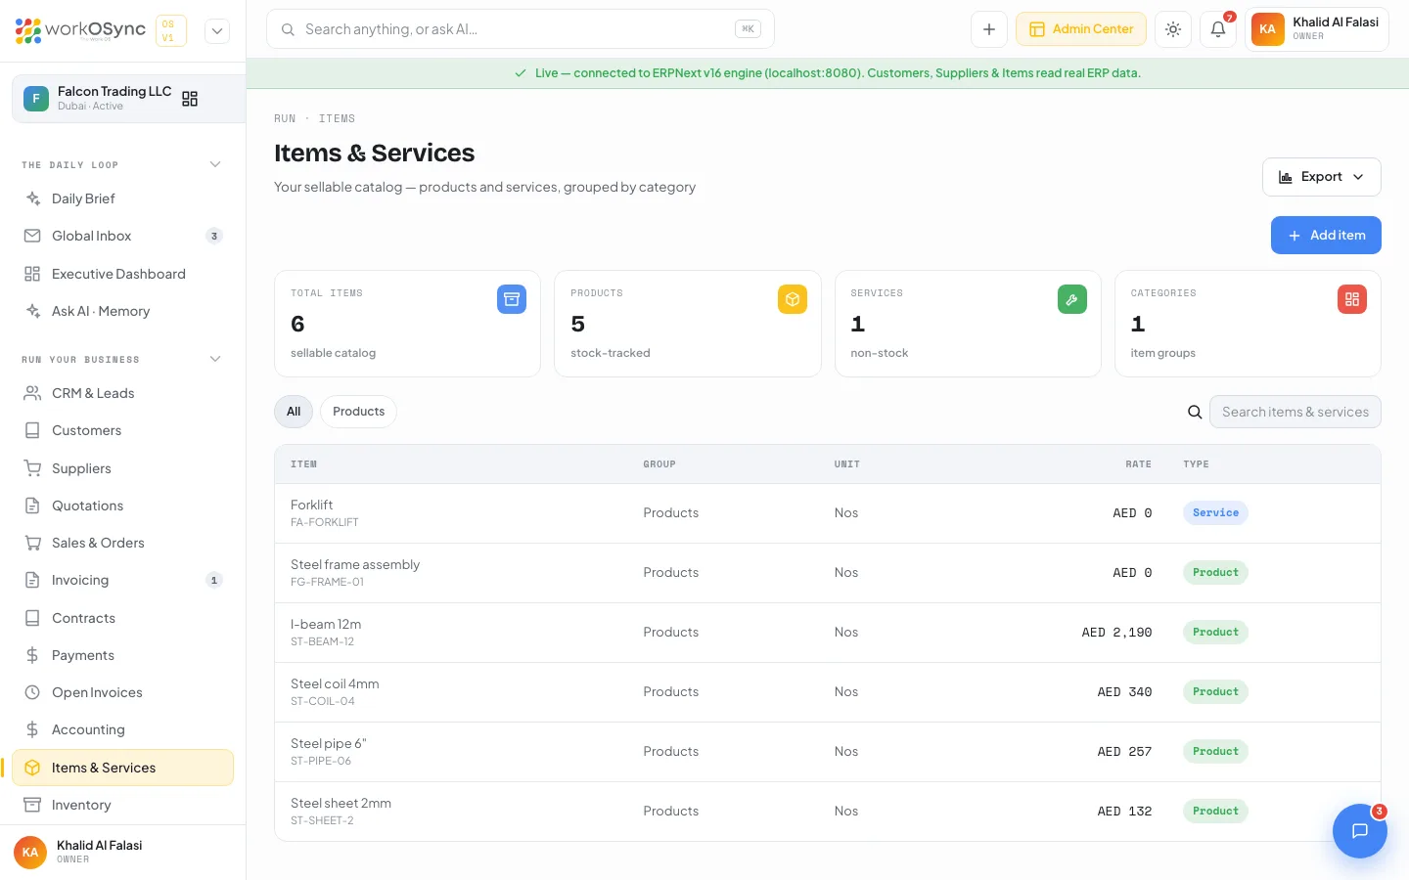
Task: Click the Services wrench icon
Action: [x=1072, y=299]
